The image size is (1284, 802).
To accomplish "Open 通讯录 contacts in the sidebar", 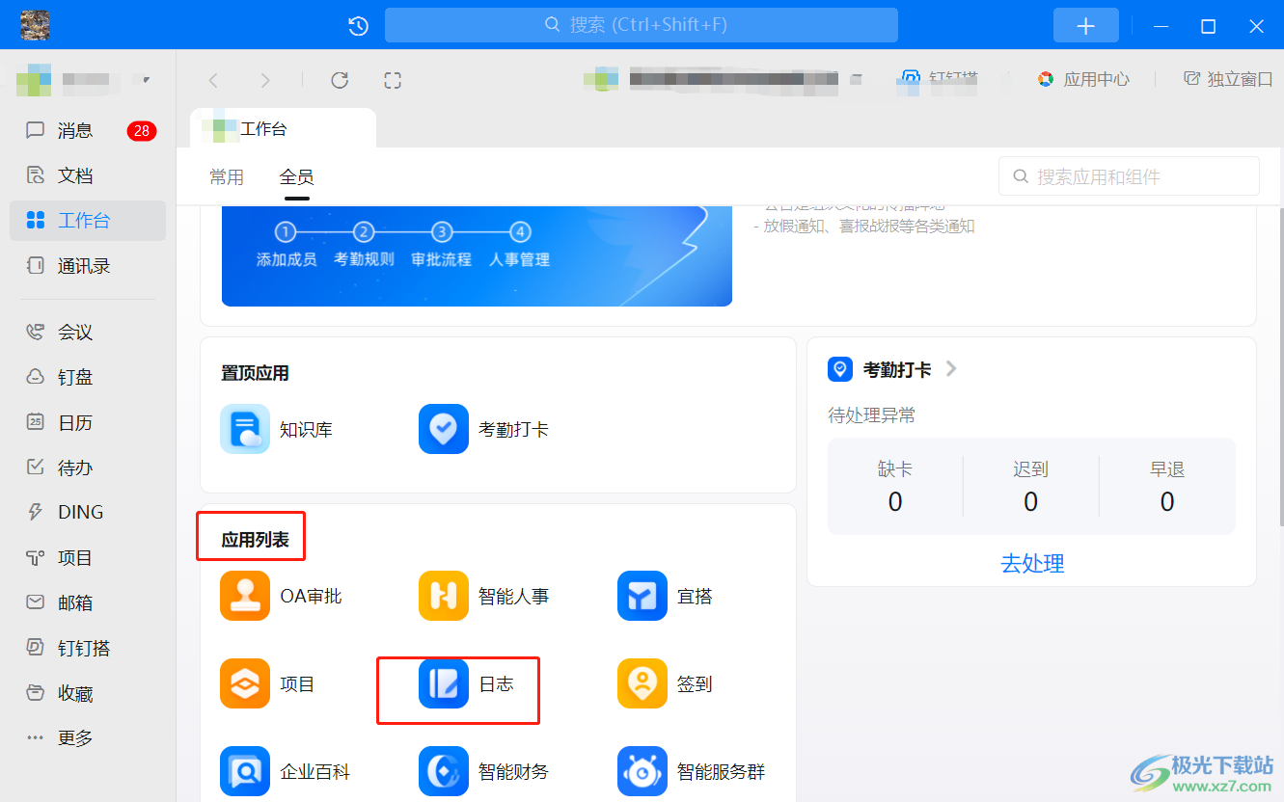I will tap(87, 266).
